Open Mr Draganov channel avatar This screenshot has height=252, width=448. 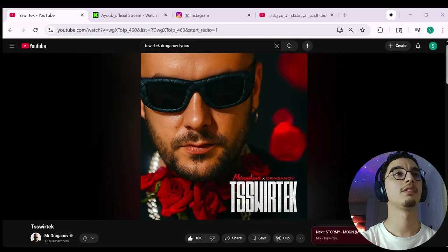[x=36, y=238]
